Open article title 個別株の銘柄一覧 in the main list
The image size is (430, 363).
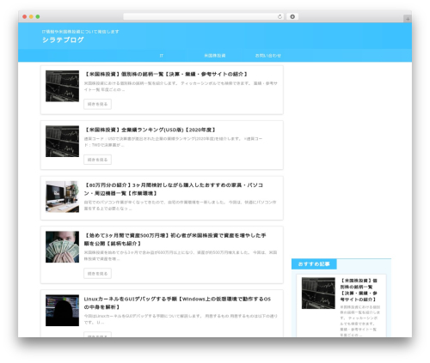tap(166, 74)
